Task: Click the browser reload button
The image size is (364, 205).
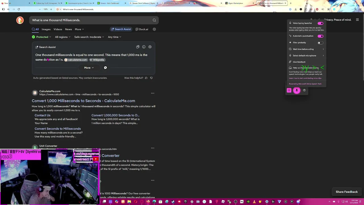Action: coord(19,9)
